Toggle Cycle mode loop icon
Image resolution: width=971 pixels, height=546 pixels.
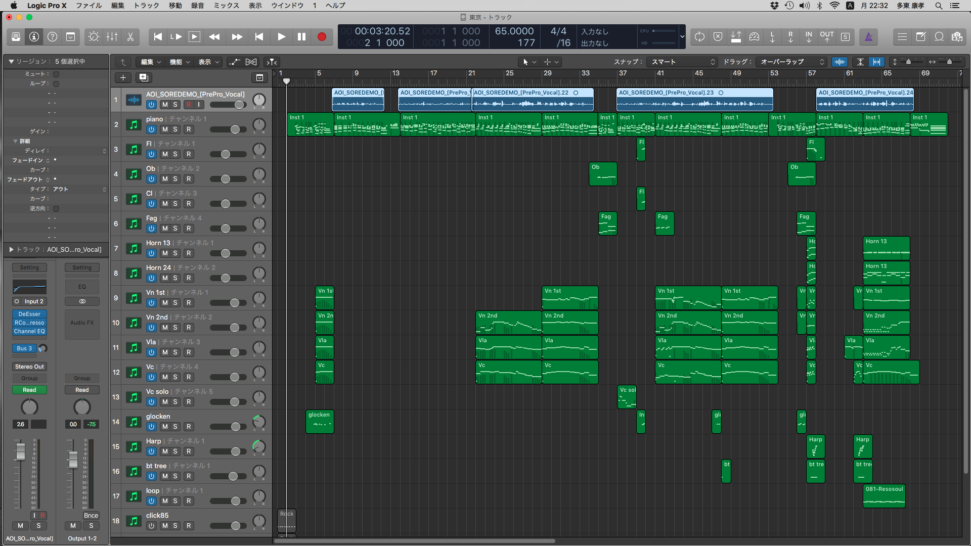(x=699, y=37)
